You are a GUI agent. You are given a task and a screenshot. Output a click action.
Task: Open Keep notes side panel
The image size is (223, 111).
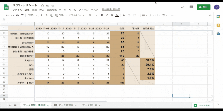point(218,25)
